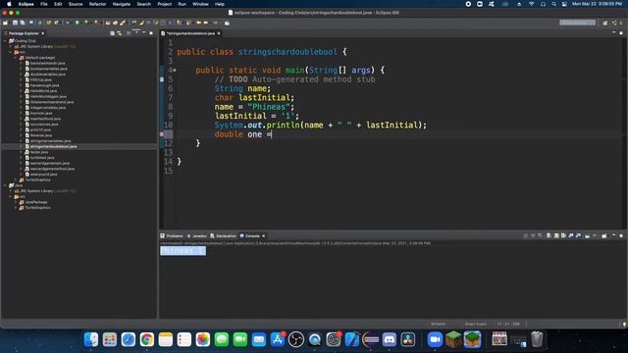
Task: Click Writable in the status bar
Action: [439, 324]
